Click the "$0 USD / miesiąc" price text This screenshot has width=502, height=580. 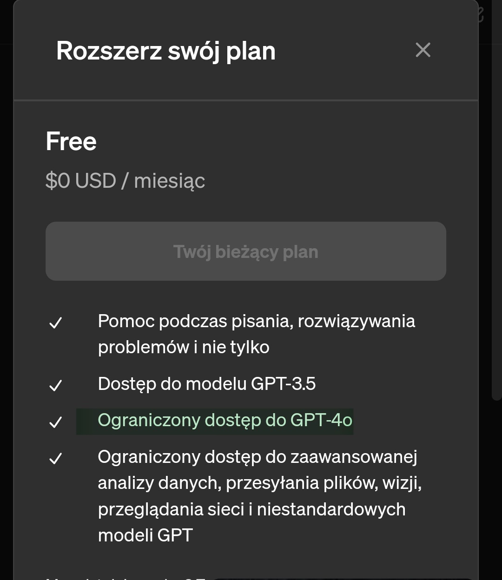click(125, 180)
